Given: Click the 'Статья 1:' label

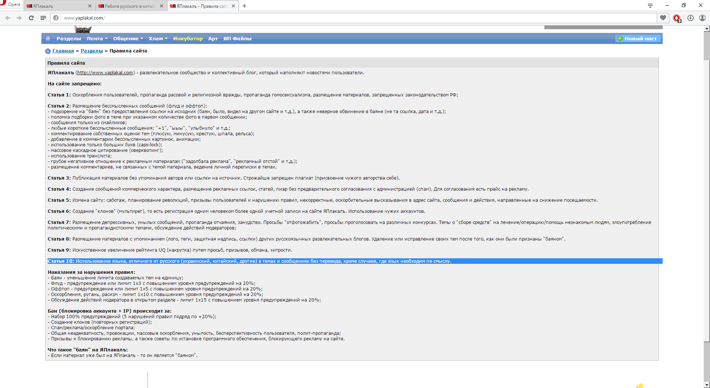Looking at the screenshot, I should click(x=59, y=95).
